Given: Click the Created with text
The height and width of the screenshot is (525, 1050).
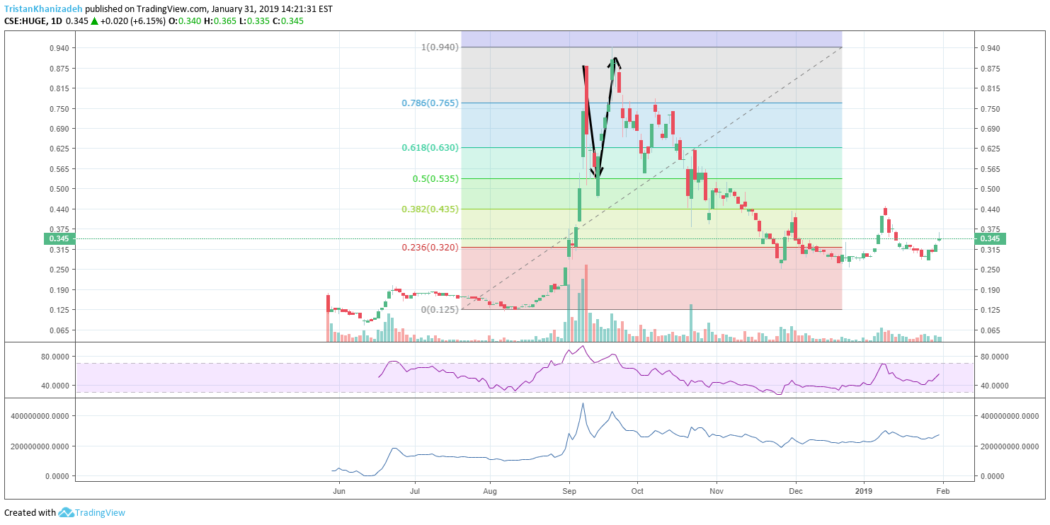Looking at the screenshot, I should (x=30, y=512).
